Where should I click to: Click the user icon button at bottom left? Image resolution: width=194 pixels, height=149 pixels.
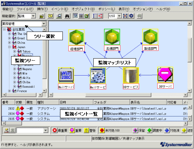(7, 130)
